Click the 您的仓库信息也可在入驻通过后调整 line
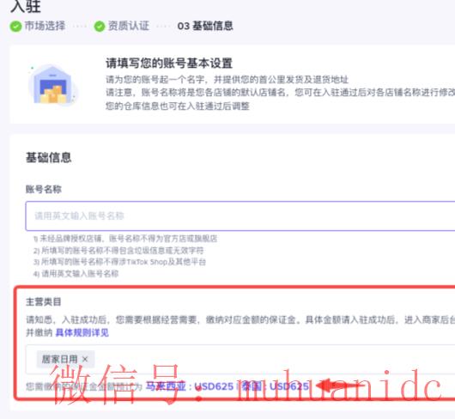Image resolution: width=455 pixels, height=419 pixels. [178, 106]
